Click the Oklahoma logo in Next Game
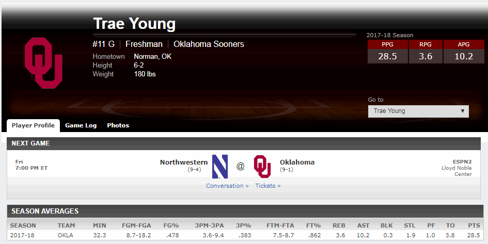The width and height of the screenshot is (488, 244). tap(262, 166)
